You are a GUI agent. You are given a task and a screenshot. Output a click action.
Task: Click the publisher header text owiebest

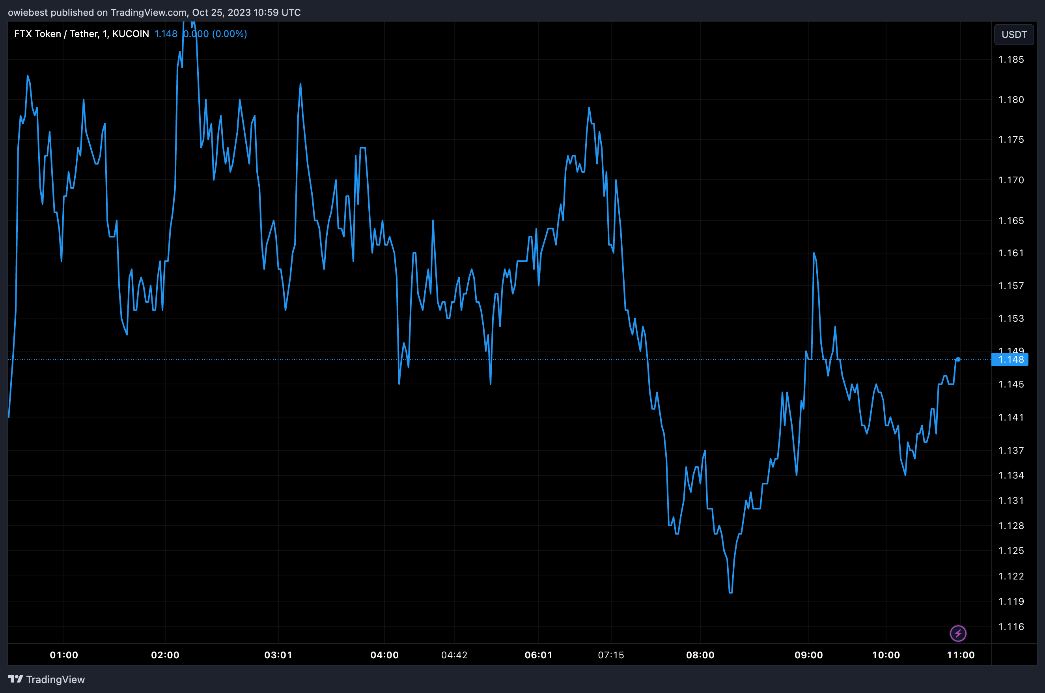[28, 12]
